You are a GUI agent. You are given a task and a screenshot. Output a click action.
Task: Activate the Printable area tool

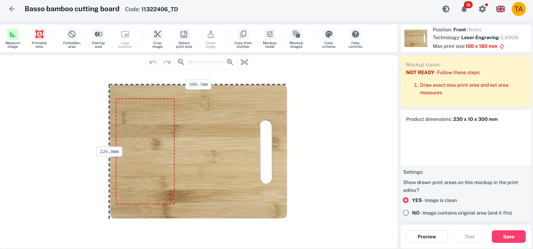click(x=39, y=39)
